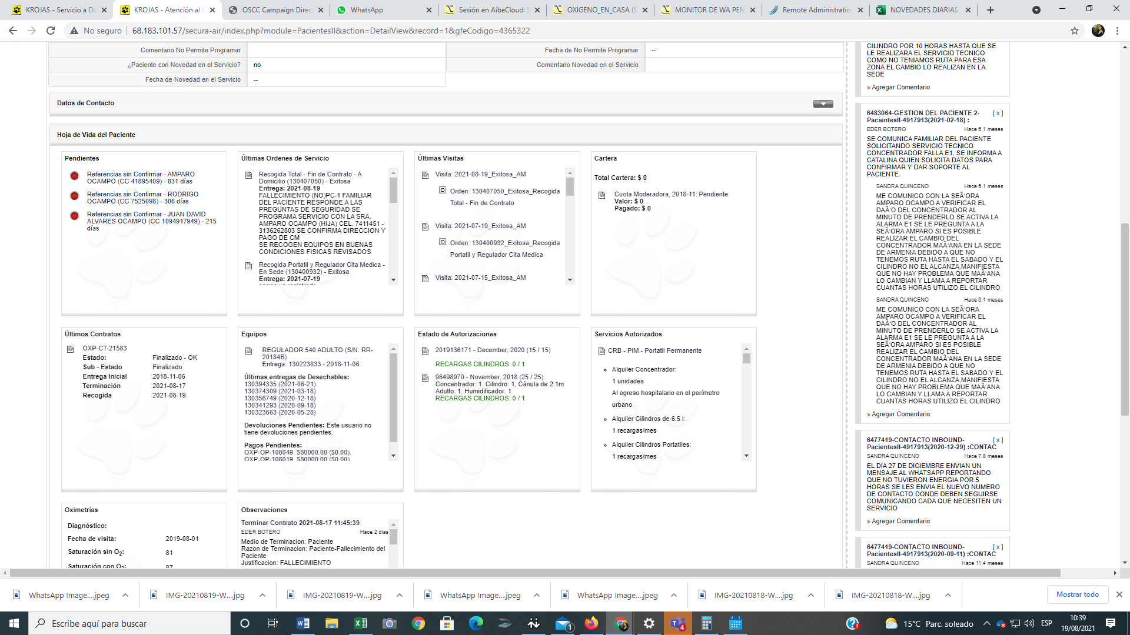Image resolution: width=1130 pixels, height=635 pixels.
Task: Switch to the OXIGENO_EN_CASA tab
Action: tap(600, 10)
